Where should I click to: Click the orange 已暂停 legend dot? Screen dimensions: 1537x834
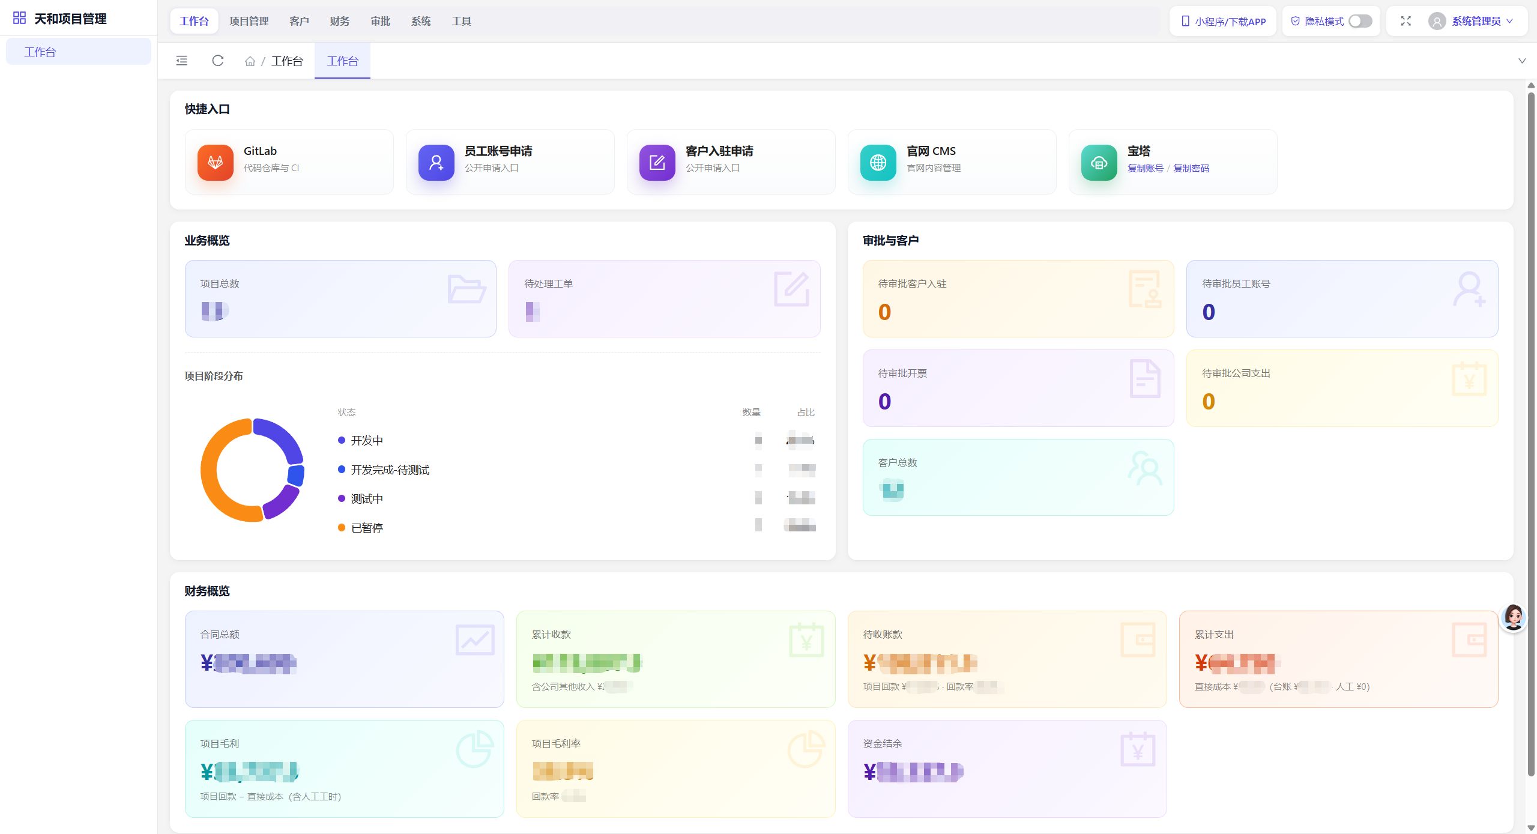click(342, 528)
